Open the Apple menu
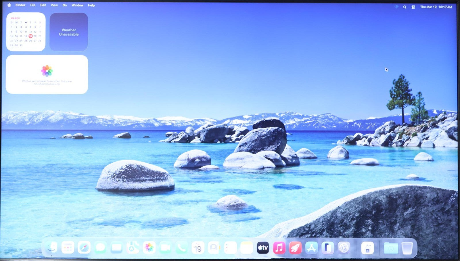This screenshot has height=261, width=460. coord(9,5)
